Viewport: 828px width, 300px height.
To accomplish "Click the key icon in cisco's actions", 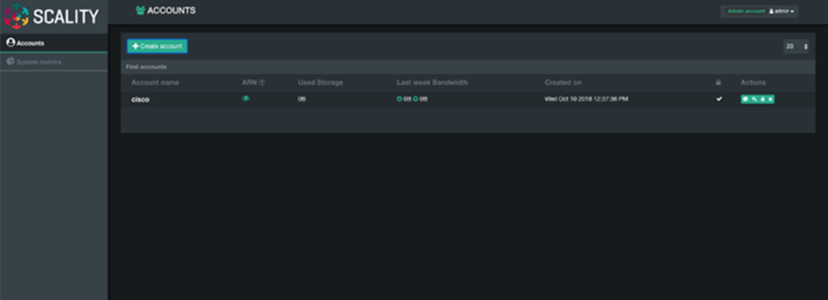I will 754,99.
